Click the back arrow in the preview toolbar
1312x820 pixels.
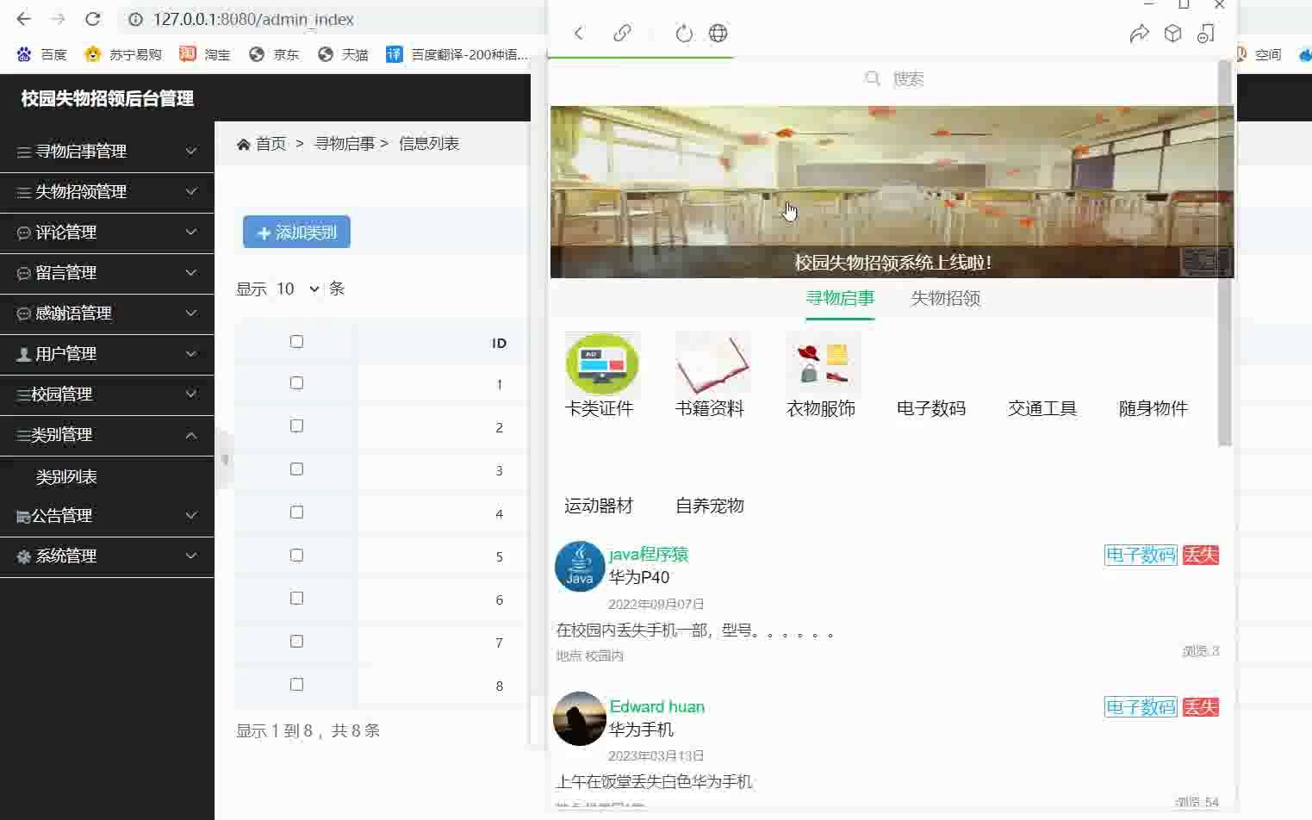(578, 33)
